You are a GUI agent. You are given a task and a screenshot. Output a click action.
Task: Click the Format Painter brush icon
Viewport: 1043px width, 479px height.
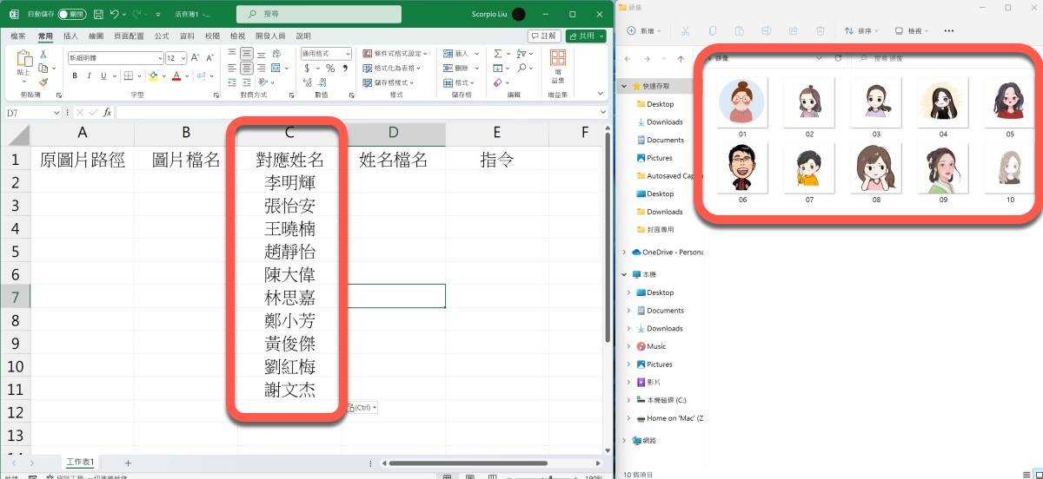click(x=42, y=82)
